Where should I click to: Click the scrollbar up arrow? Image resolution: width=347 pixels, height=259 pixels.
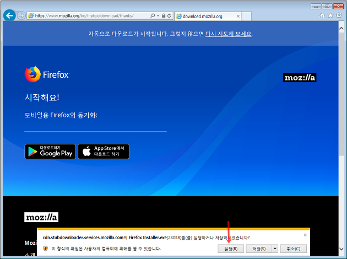pos(341,28)
